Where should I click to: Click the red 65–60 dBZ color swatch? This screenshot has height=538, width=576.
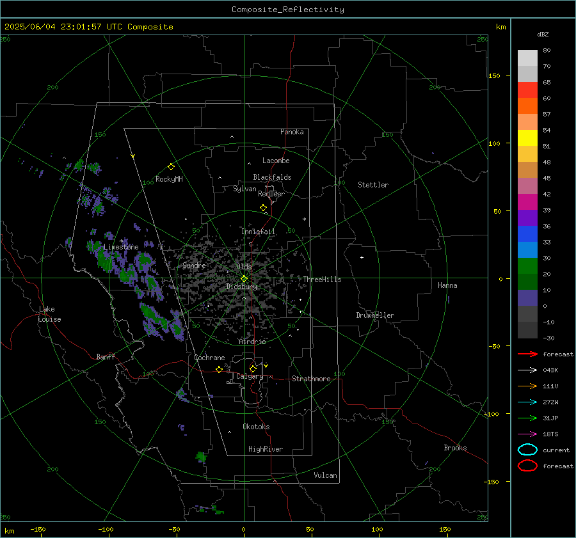527,90
